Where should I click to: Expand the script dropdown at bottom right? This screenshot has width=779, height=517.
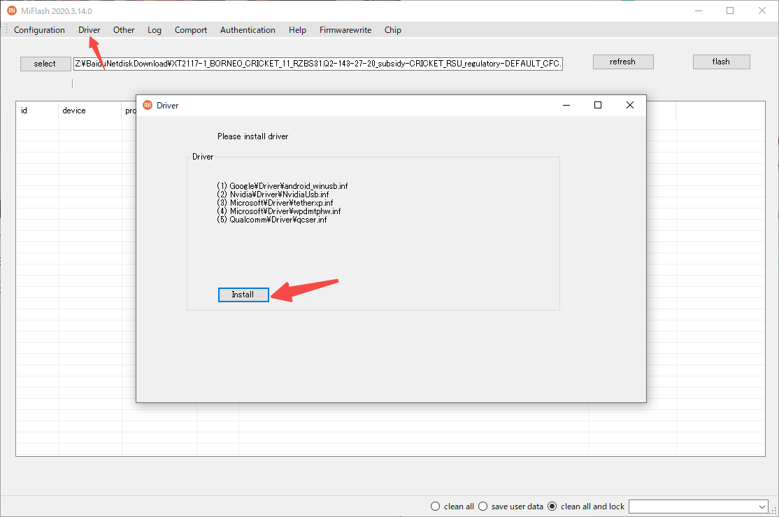coord(762,507)
